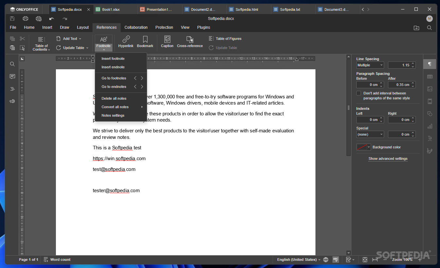The width and height of the screenshot is (440, 268).
Task: Open Image settings in right sidebar
Action: 430,89
